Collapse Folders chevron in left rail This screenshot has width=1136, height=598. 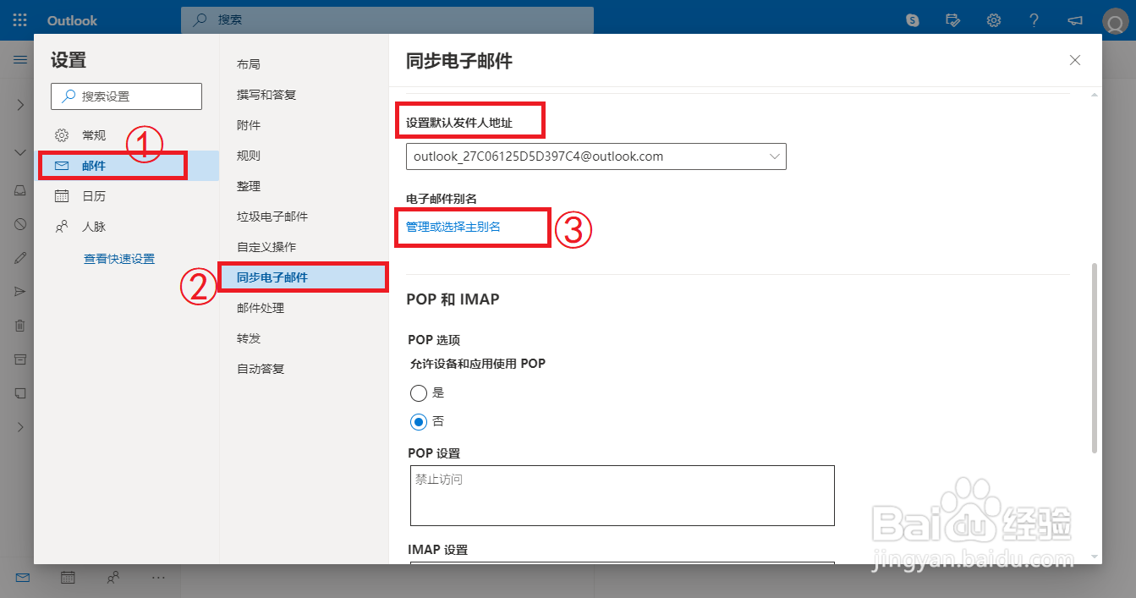click(20, 152)
